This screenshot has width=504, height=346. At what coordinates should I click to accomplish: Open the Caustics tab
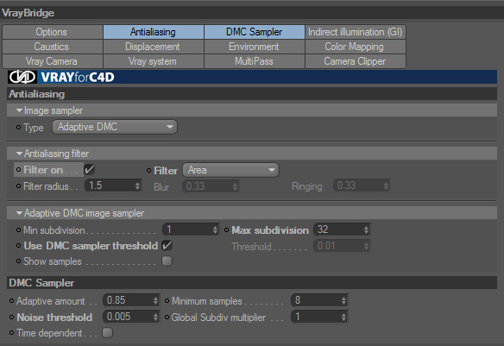(53, 47)
